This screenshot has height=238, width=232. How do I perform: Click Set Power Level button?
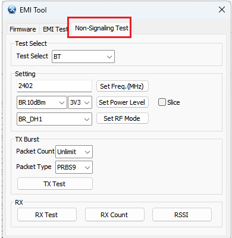(x=123, y=102)
